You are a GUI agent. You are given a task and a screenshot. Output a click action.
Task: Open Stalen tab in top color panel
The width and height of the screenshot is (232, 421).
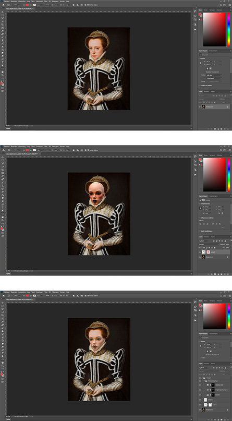[x=206, y=10]
